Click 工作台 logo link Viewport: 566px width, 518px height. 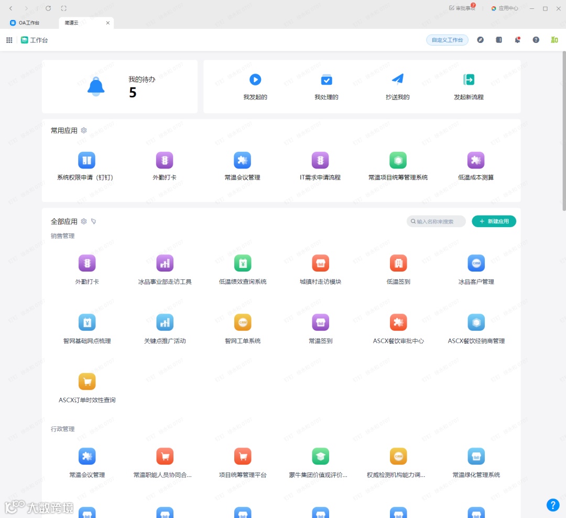pos(34,40)
